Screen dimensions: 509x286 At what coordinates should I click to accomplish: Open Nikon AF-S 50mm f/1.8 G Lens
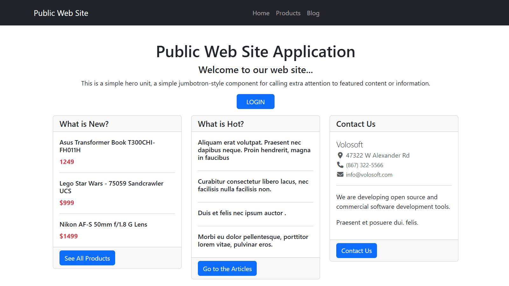[x=103, y=224]
